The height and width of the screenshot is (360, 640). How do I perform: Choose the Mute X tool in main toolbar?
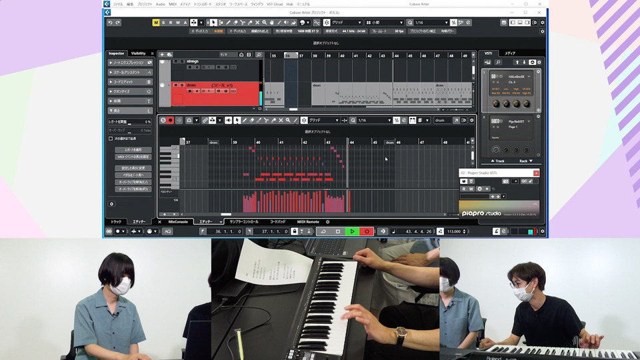click(x=257, y=23)
